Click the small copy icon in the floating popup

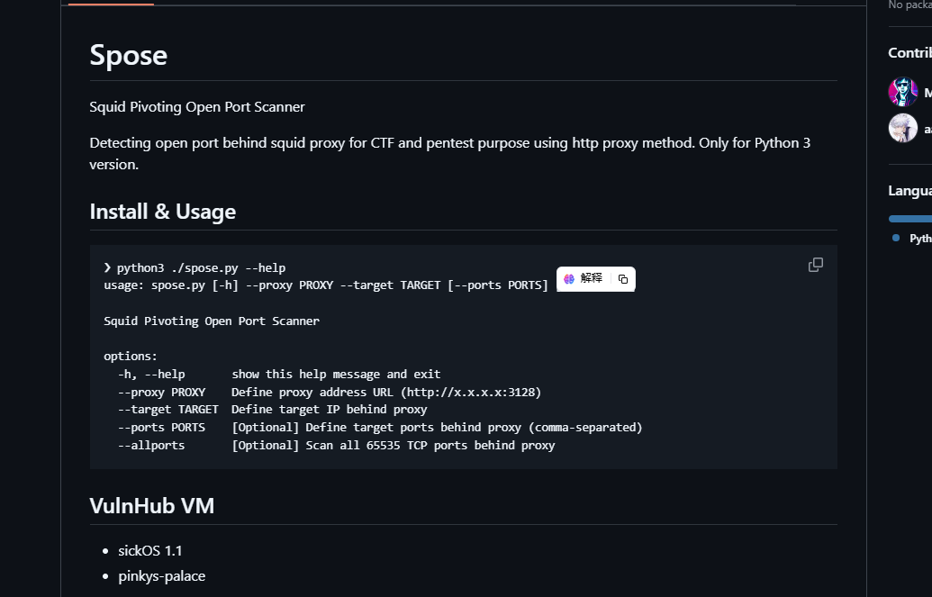(623, 279)
